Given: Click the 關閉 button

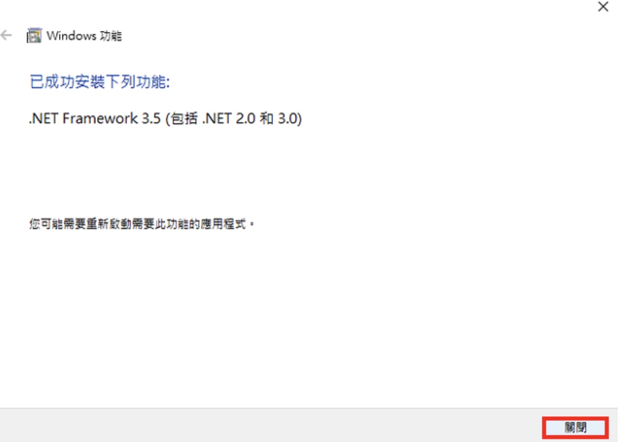Looking at the screenshot, I should (575, 428).
